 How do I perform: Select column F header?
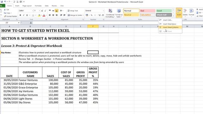coord(93,26)
